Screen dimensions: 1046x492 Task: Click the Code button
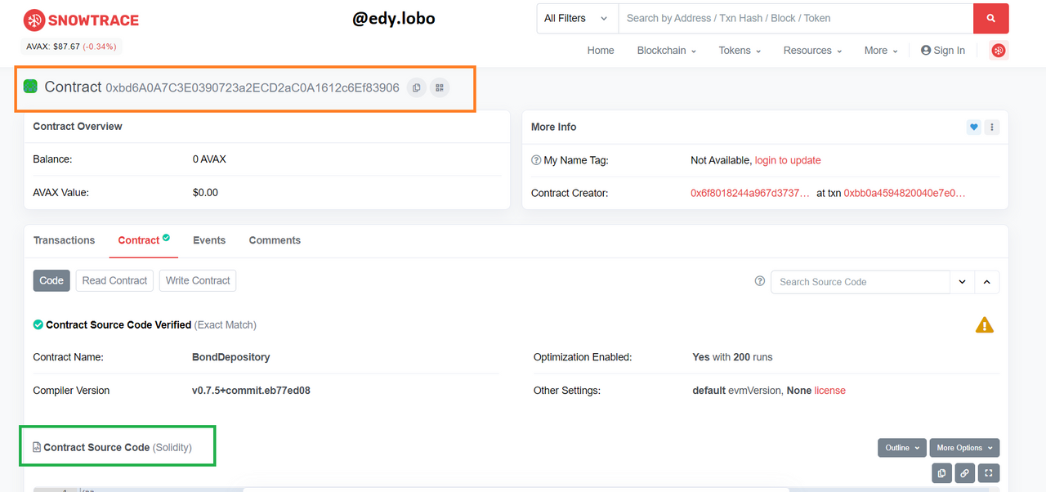[x=51, y=280]
